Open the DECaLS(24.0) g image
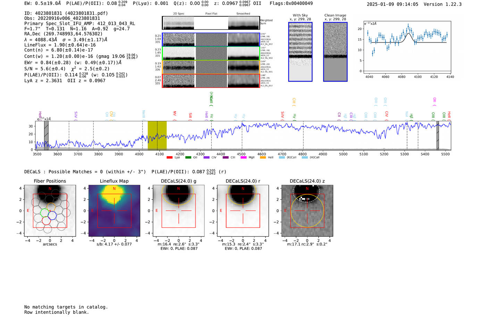This screenshot has height=331, width=486. pyautogui.click(x=178, y=210)
